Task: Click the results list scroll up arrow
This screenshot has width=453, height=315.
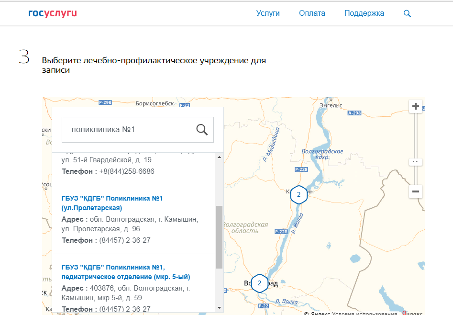Action: (x=219, y=157)
